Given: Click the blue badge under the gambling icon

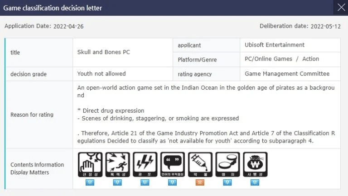Looking at the screenshot, I should coord(255,183).
